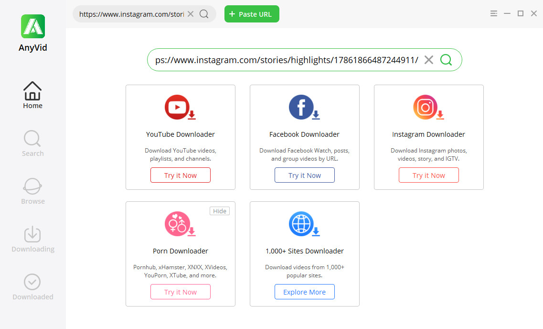The image size is (543, 329).
Task: Click the AnyVid logo icon
Action: (x=33, y=26)
